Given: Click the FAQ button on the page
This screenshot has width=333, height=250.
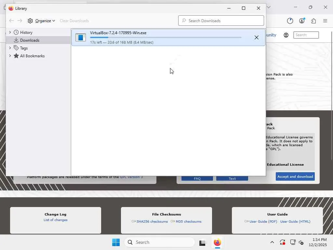Looking at the screenshot, I should [x=197, y=178].
